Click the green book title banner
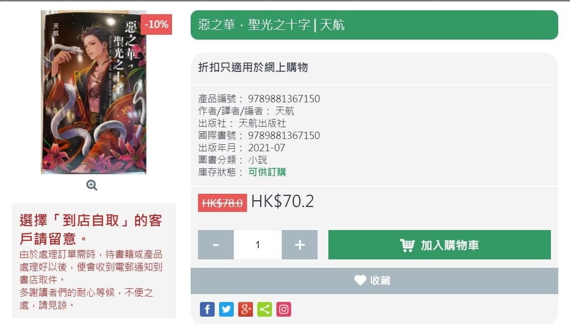The height and width of the screenshot is (324, 570). click(x=374, y=25)
